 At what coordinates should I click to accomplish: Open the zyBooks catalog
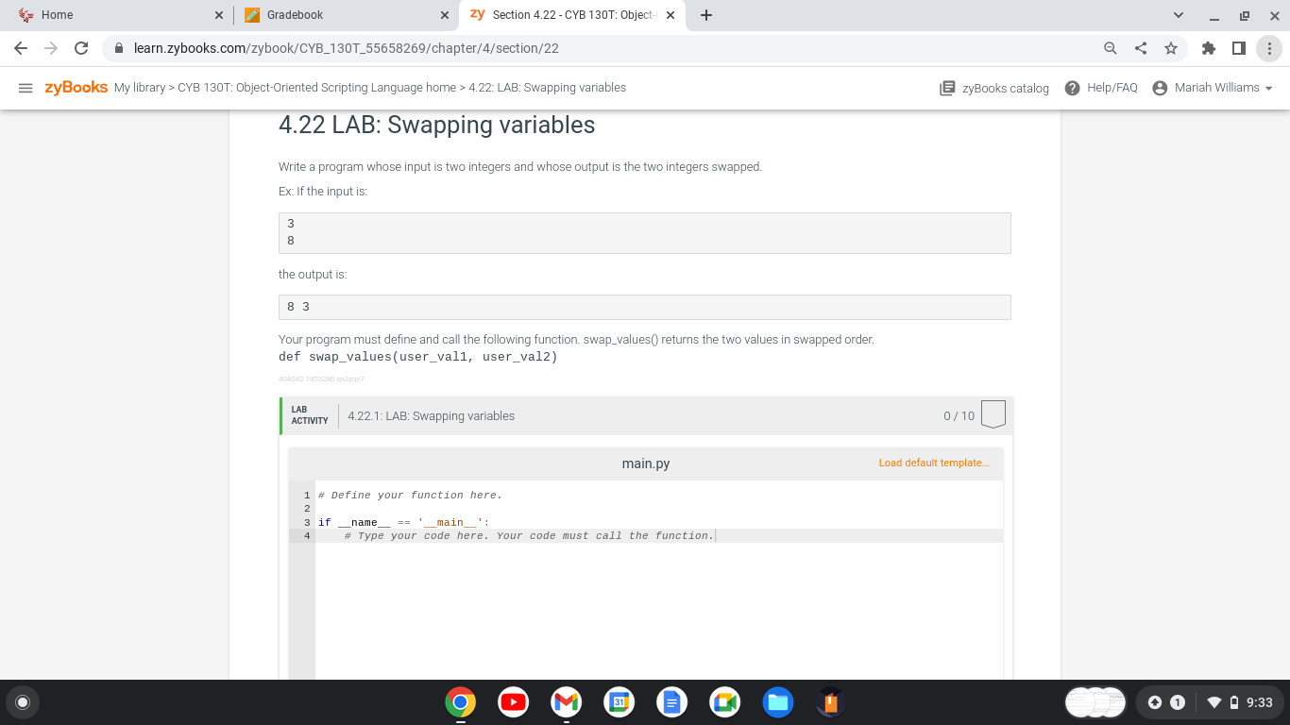click(x=994, y=88)
